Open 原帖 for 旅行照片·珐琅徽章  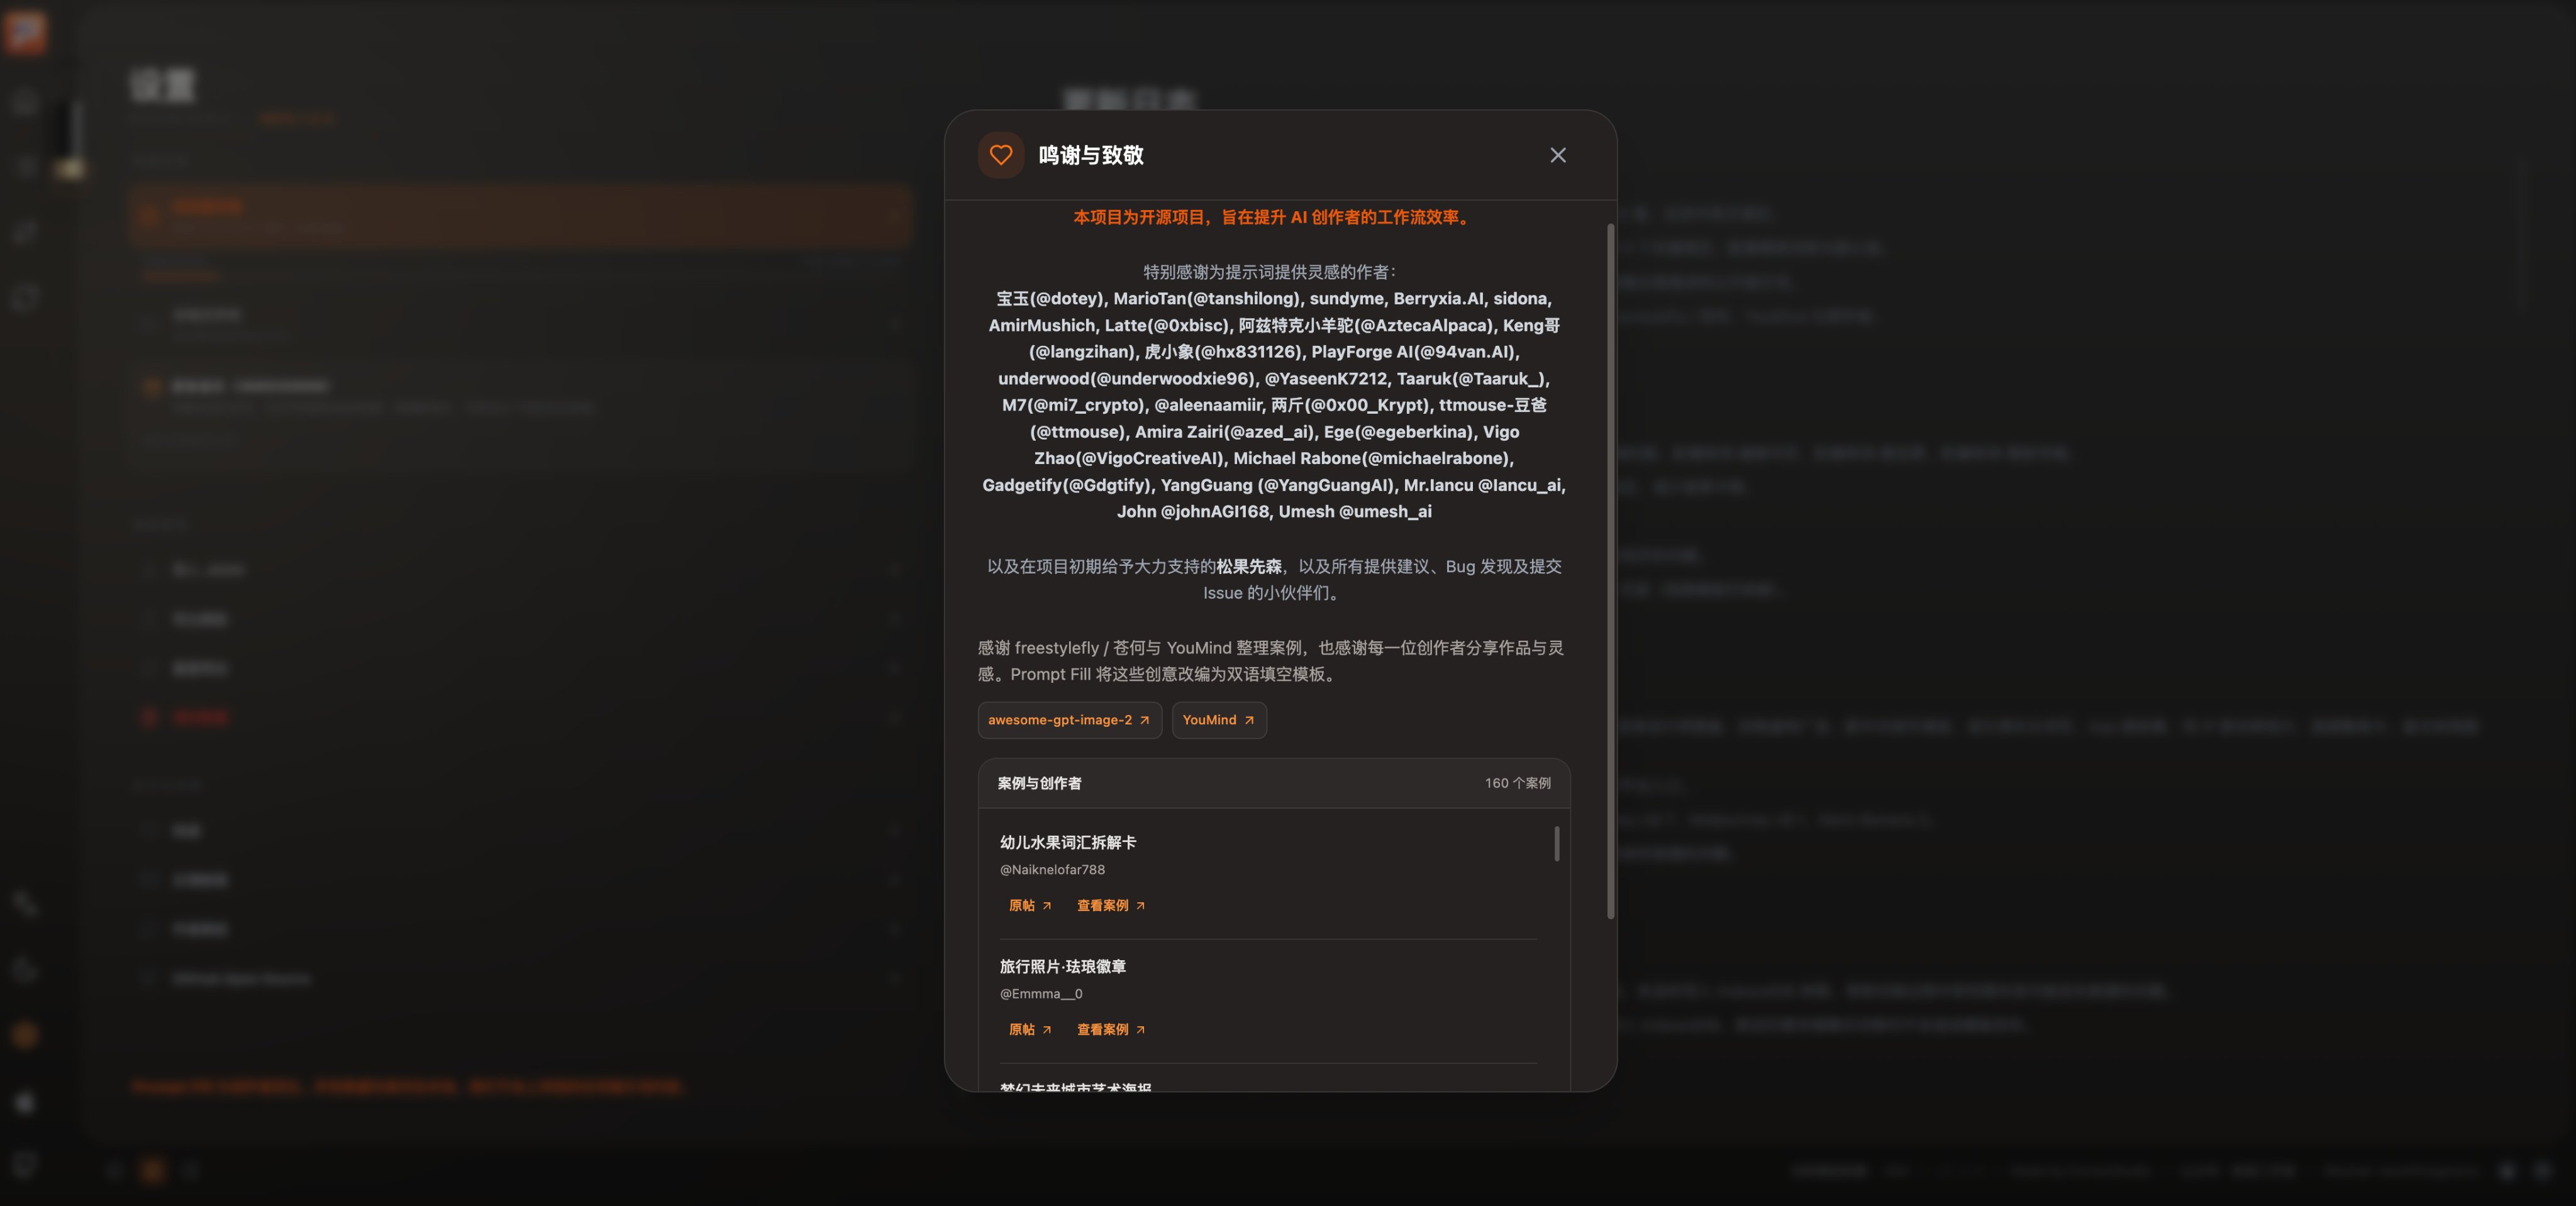click(x=1030, y=1030)
